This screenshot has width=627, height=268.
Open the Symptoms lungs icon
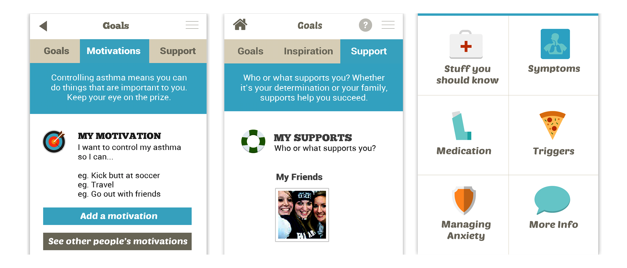coord(555,44)
